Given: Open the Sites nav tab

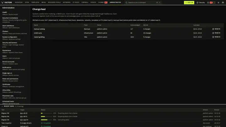Looking at the screenshot, I should click(27, 3).
